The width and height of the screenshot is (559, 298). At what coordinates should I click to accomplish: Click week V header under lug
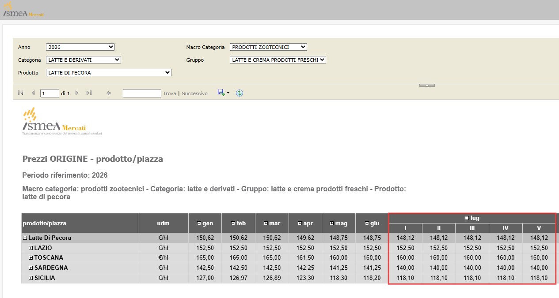pyautogui.click(x=539, y=228)
